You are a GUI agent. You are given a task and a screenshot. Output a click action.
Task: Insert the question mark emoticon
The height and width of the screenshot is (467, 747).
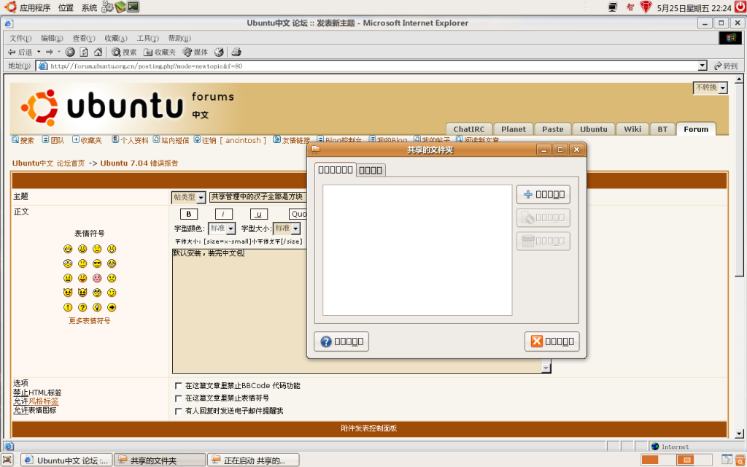click(x=82, y=307)
